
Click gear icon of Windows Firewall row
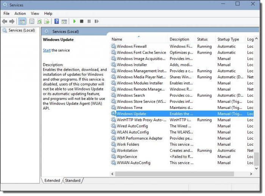114,46
